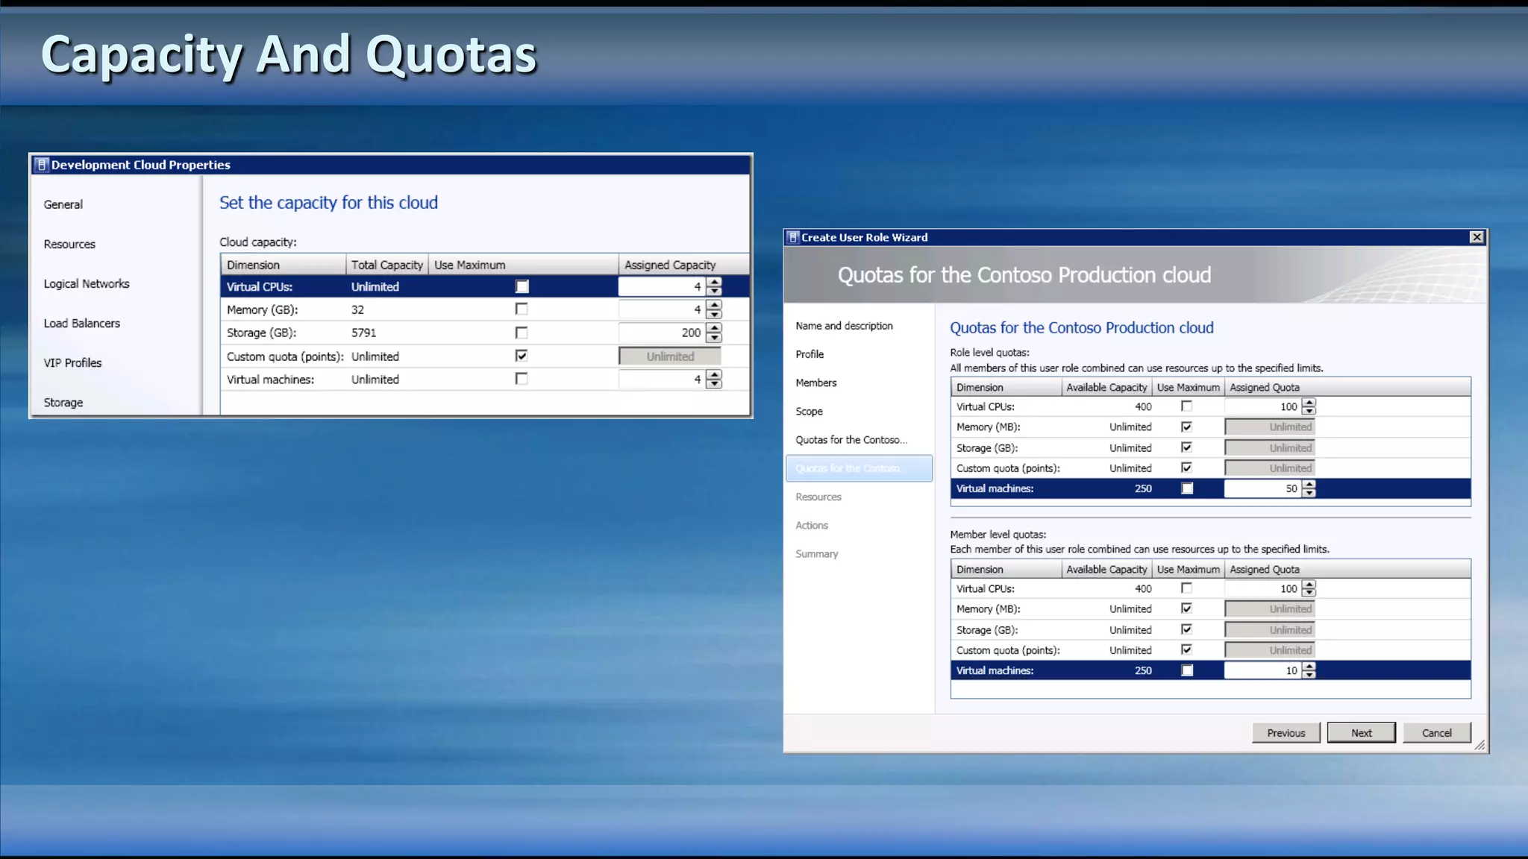Click the Virtual CPUs assigned capacity field in cloud properties
The image size is (1528, 859).
(662, 286)
